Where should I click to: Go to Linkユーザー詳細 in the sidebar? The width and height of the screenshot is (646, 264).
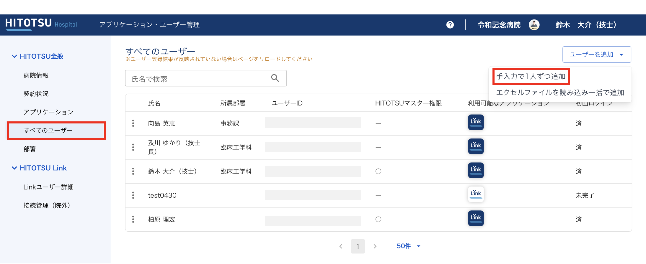[x=48, y=187]
